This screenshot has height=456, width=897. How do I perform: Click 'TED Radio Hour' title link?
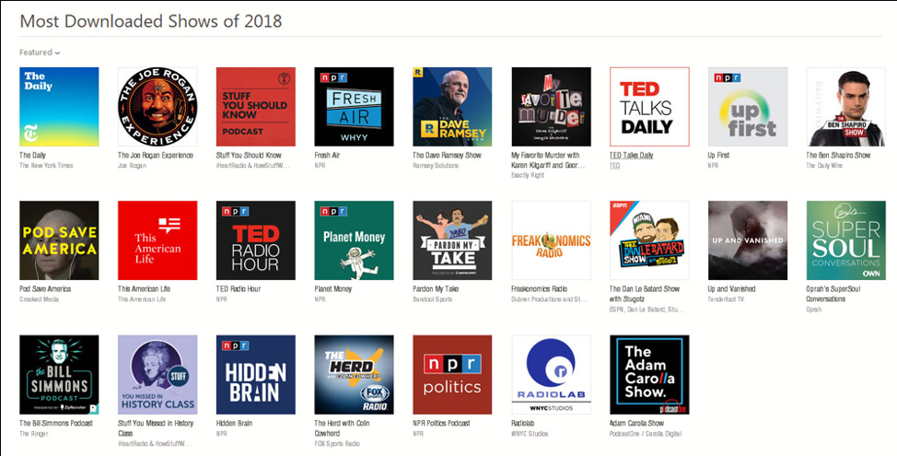[239, 289]
